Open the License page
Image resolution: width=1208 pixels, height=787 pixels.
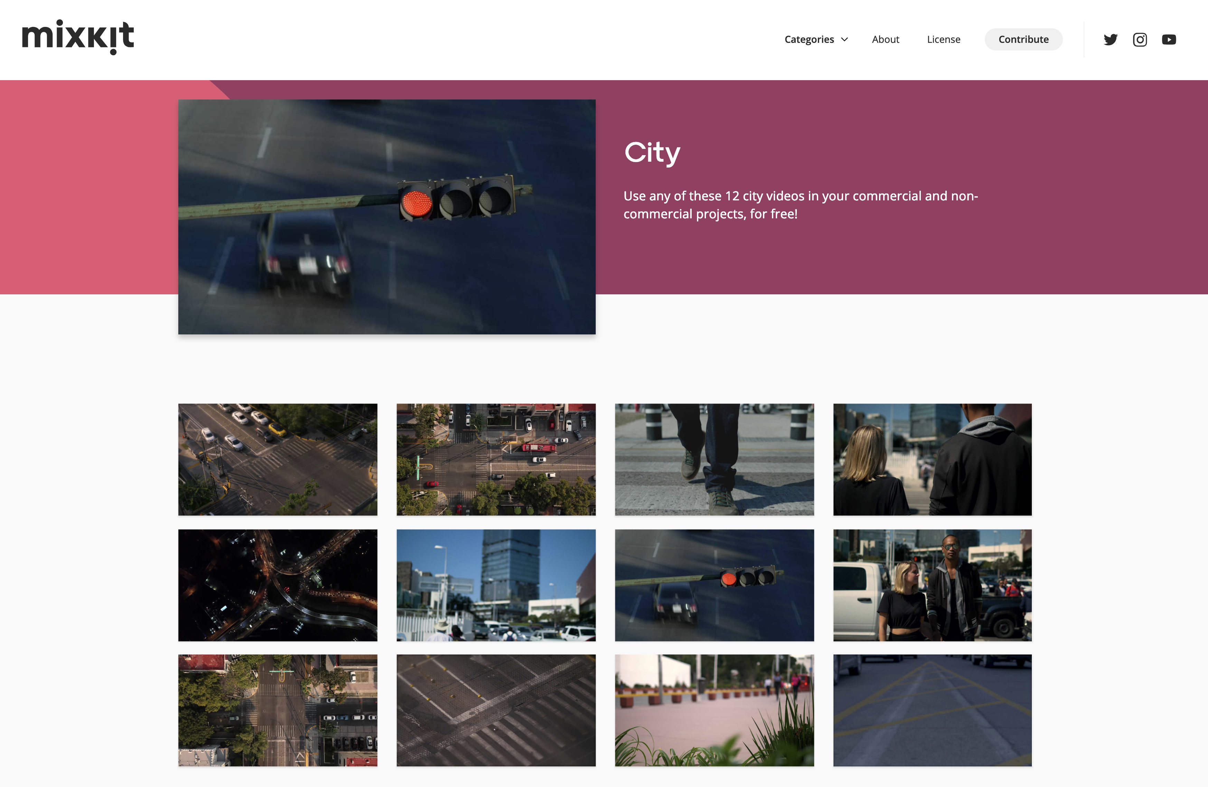point(944,40)
